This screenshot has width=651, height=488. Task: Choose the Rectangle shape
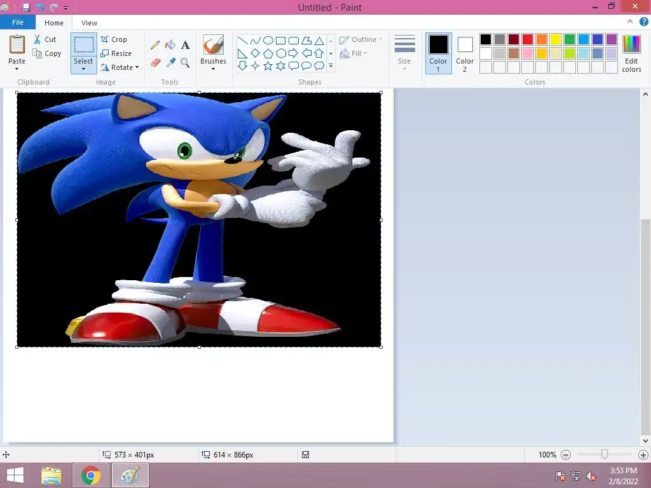[x=280, y=40]
